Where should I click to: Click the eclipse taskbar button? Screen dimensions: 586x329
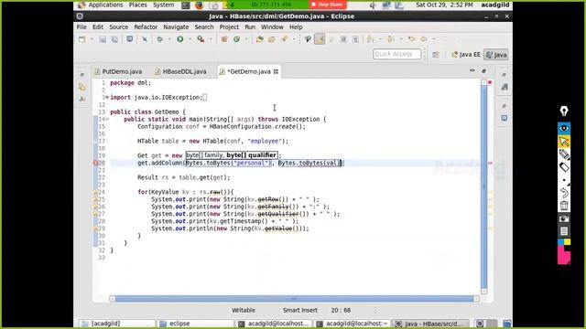(195, 324)
